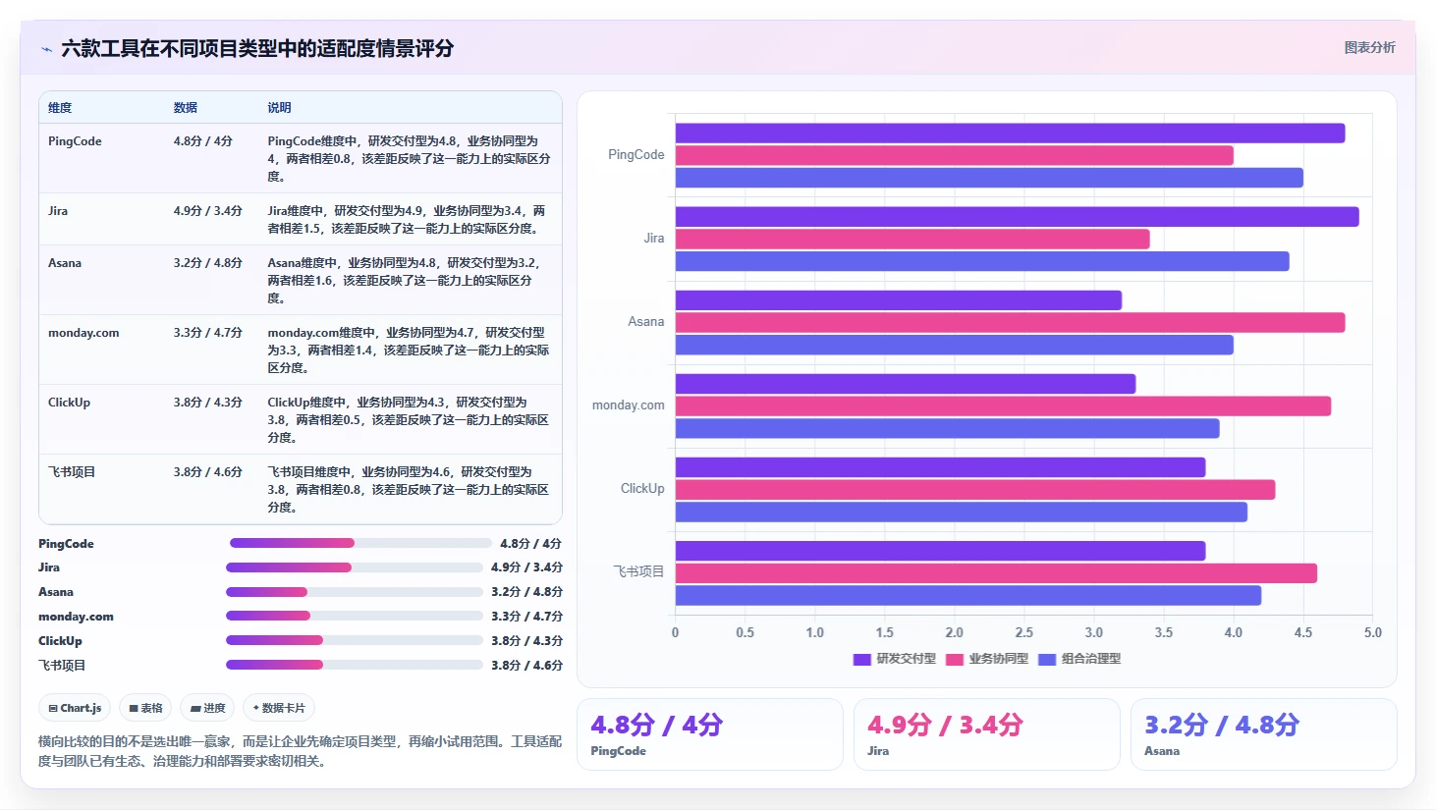Click the Asana description text in the table

click(405, 281)
